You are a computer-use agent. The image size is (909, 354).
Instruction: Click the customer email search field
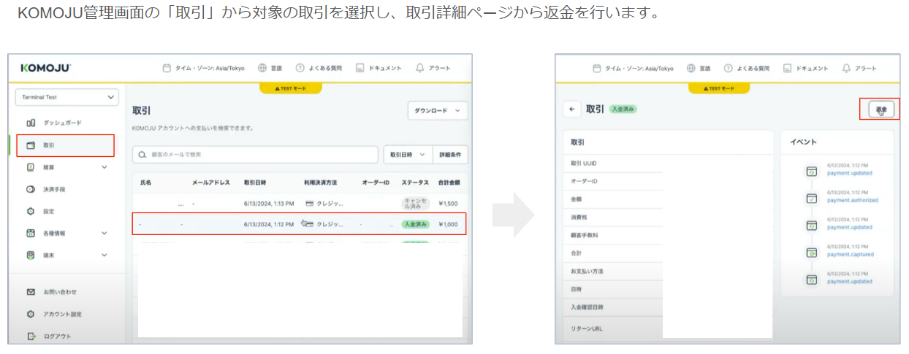(254, 155)
